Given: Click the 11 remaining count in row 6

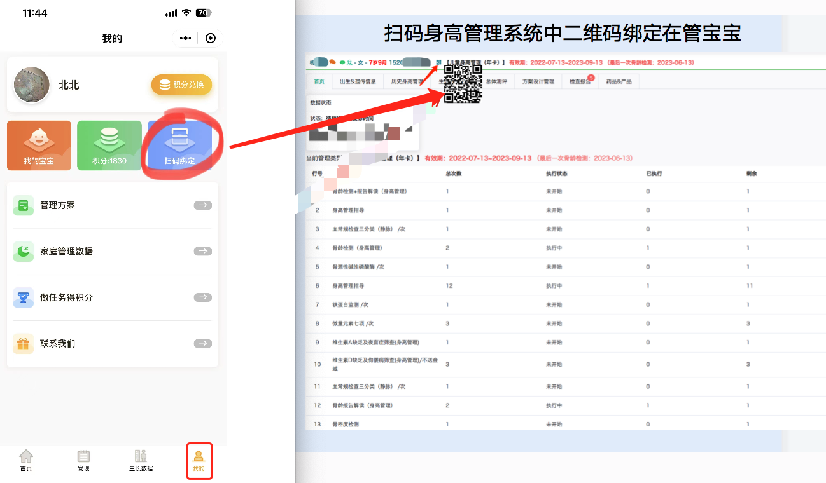Looking at the screenshot, I should [x=750, y=286].
